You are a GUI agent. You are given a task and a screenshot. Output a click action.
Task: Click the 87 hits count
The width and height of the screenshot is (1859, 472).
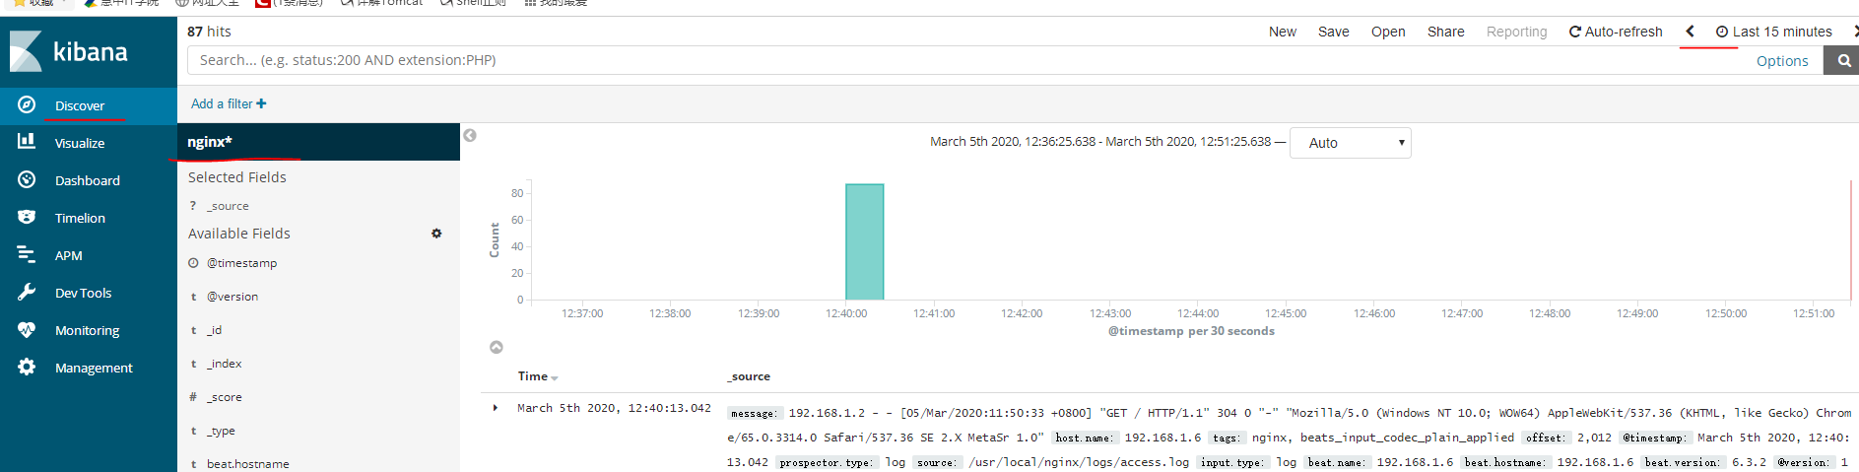(209, 32)
